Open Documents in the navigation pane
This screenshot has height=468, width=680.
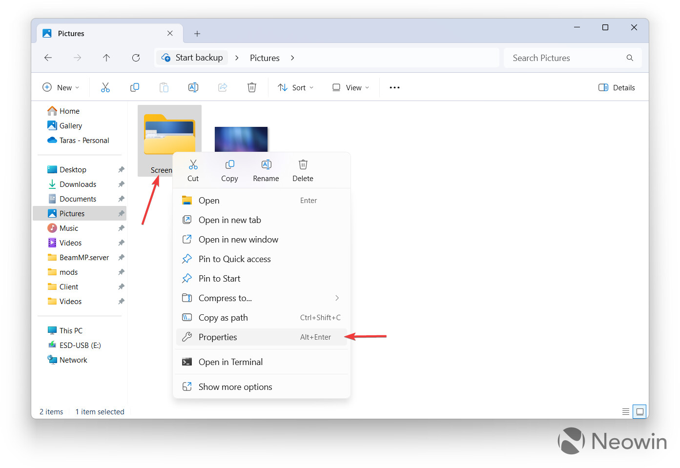(x=72, y=199)
